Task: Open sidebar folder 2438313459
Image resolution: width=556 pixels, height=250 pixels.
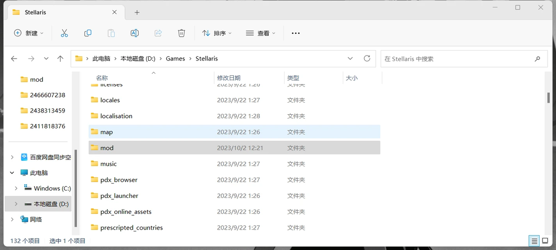Action: click(43, 111)
